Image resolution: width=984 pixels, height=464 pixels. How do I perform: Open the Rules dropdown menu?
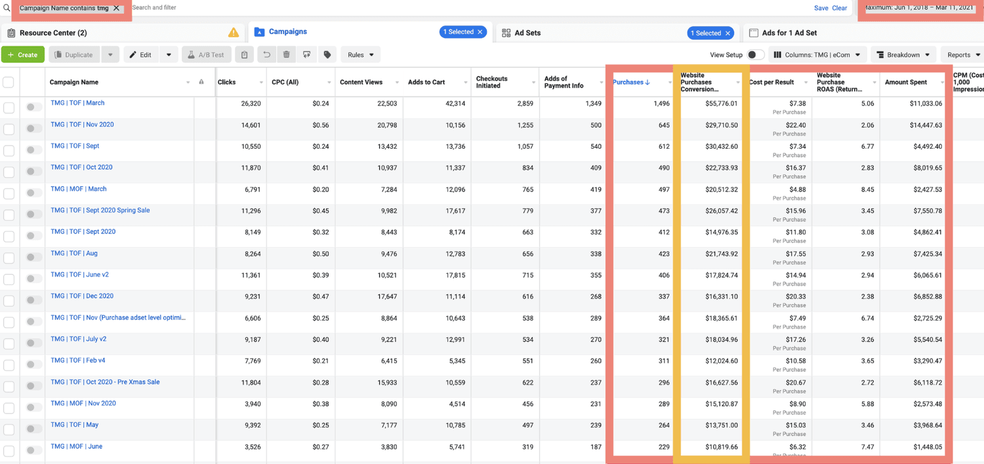[361, 55]
